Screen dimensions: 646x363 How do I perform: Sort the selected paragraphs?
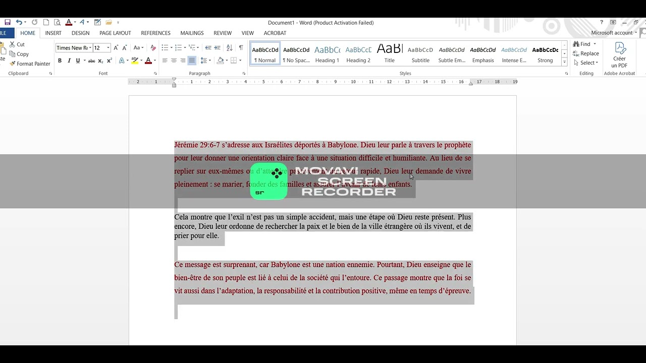(x=229, y=48)
